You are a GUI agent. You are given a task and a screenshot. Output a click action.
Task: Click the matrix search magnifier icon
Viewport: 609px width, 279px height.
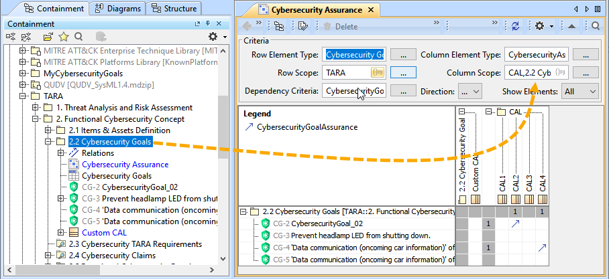click(x=596, y=26)
